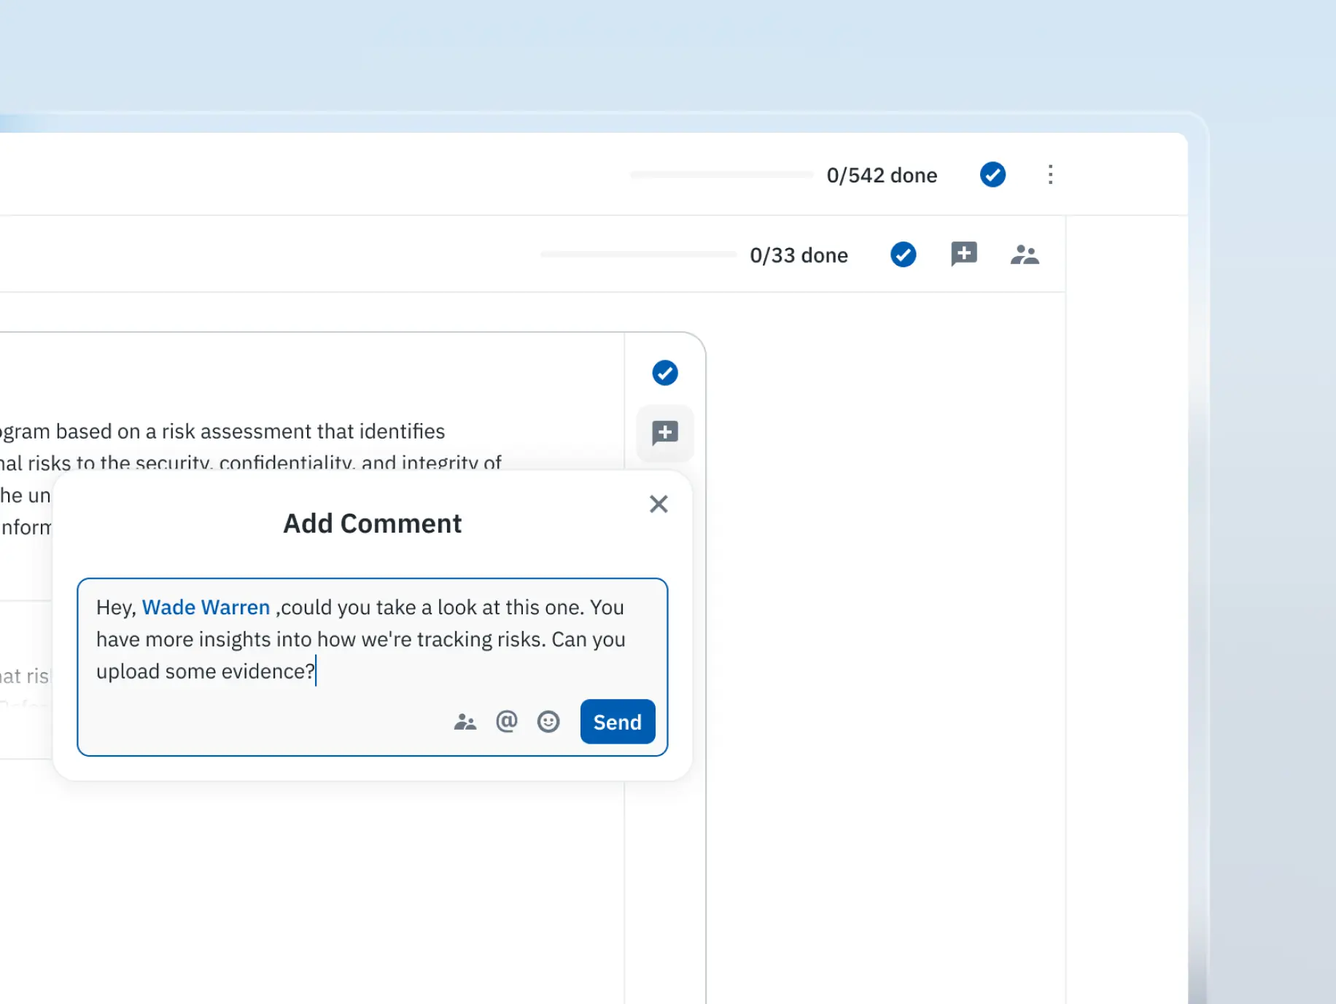The width and height of the screenshot is (1336, 1004).
Task: Click the people icon in comment box
Action: pos(465,722)
